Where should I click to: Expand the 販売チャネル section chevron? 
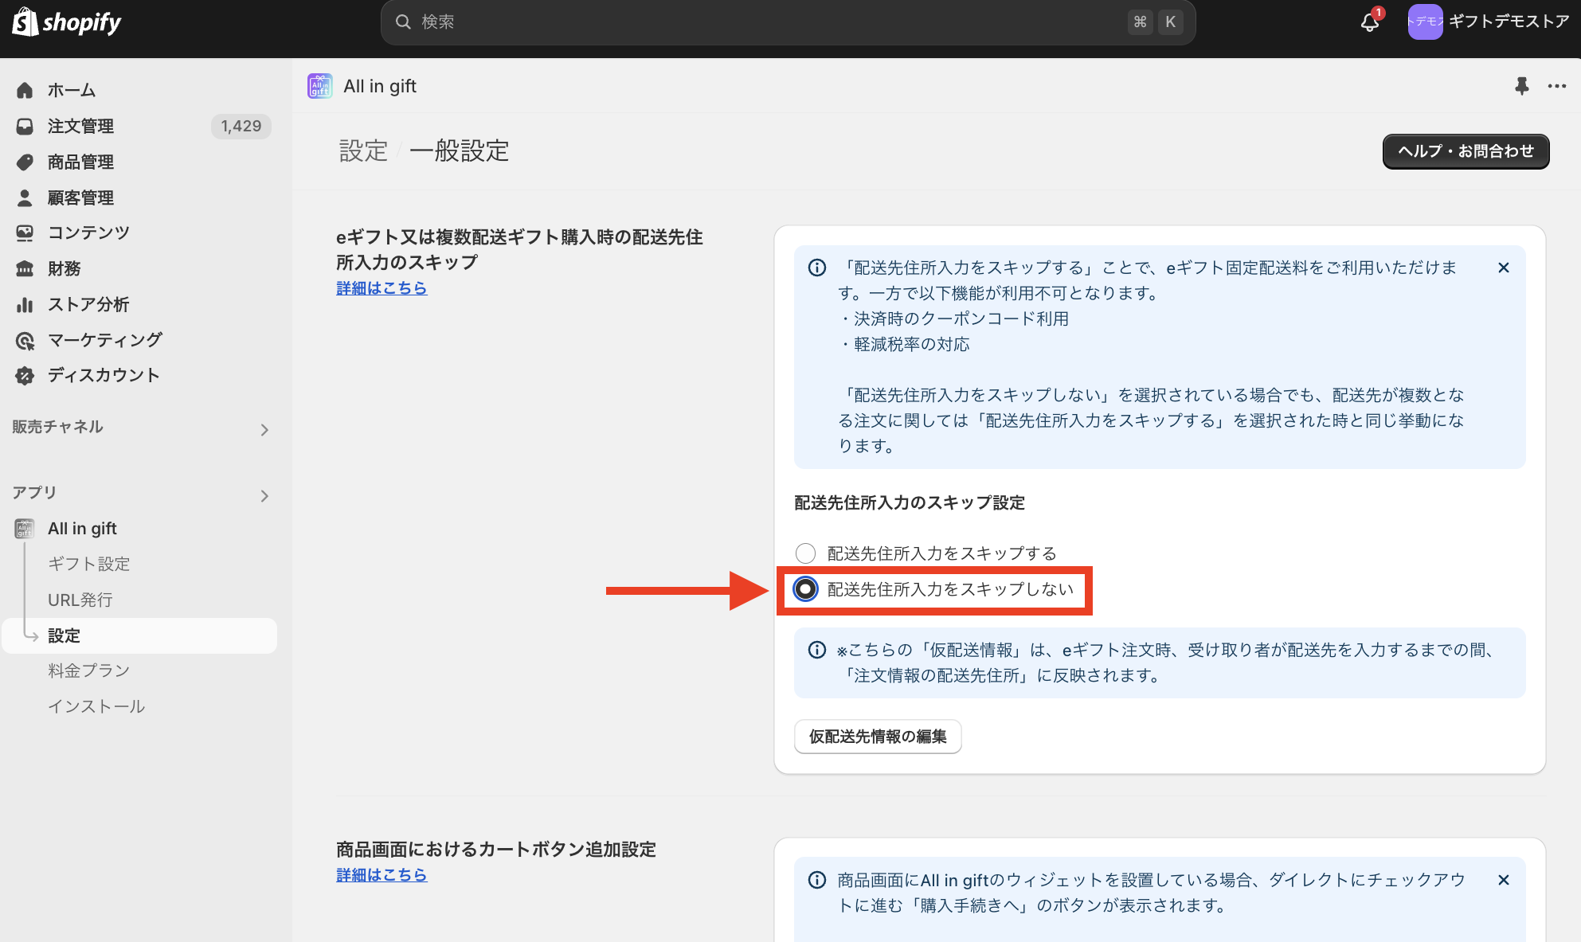pyautogui.click(x=264, y=430)
